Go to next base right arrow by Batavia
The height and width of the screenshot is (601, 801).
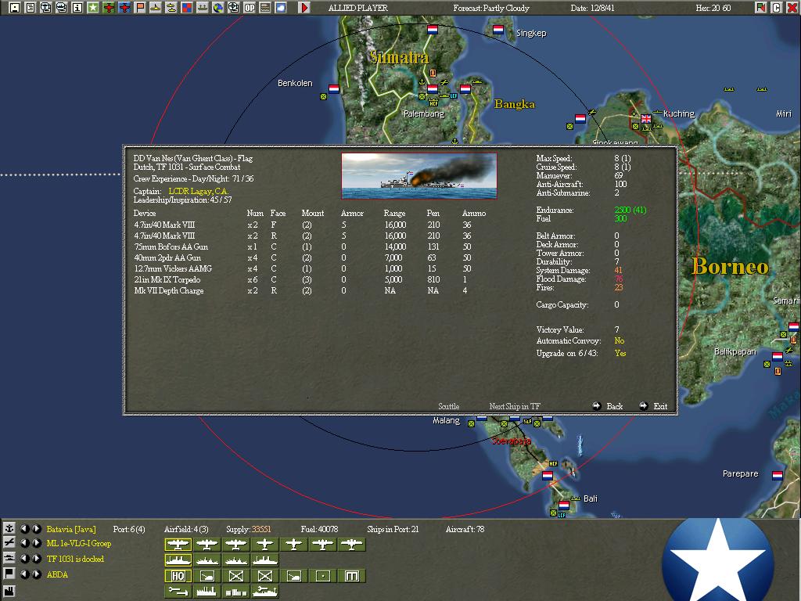click(x=36, y=528)
